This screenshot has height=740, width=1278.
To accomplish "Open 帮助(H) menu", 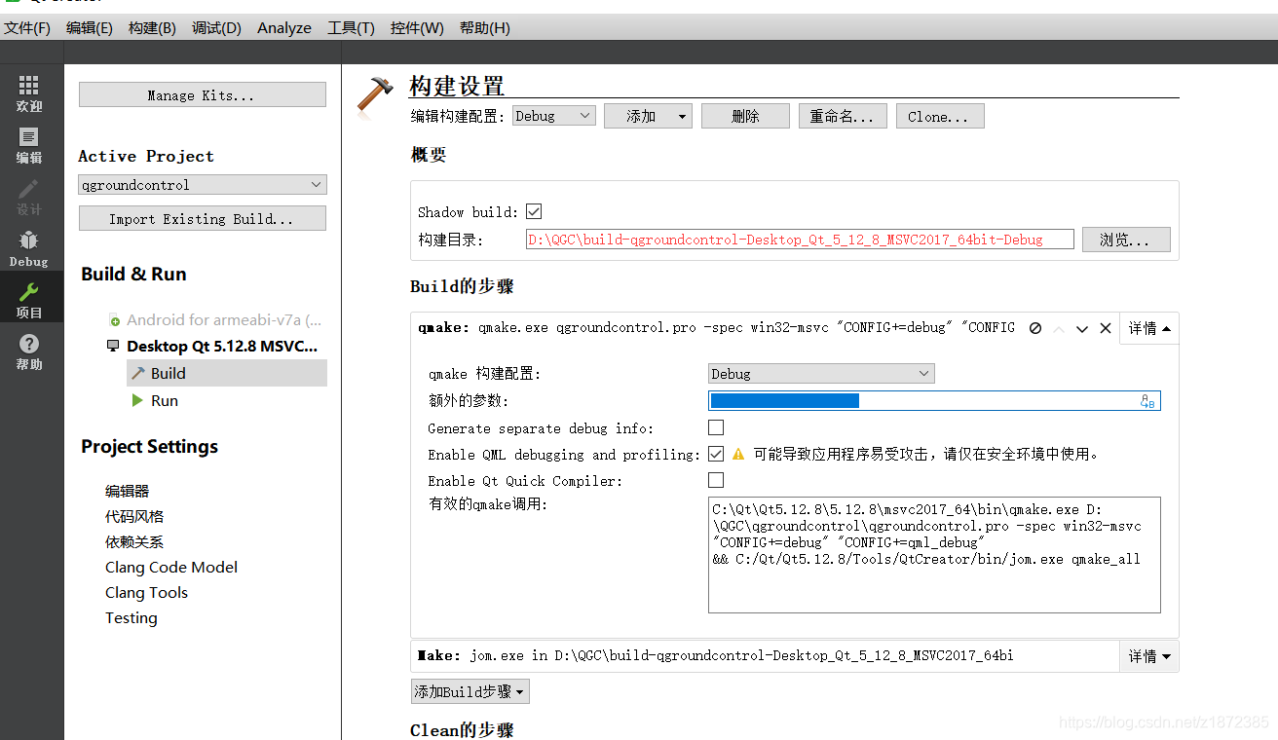I will coord(484,28).
